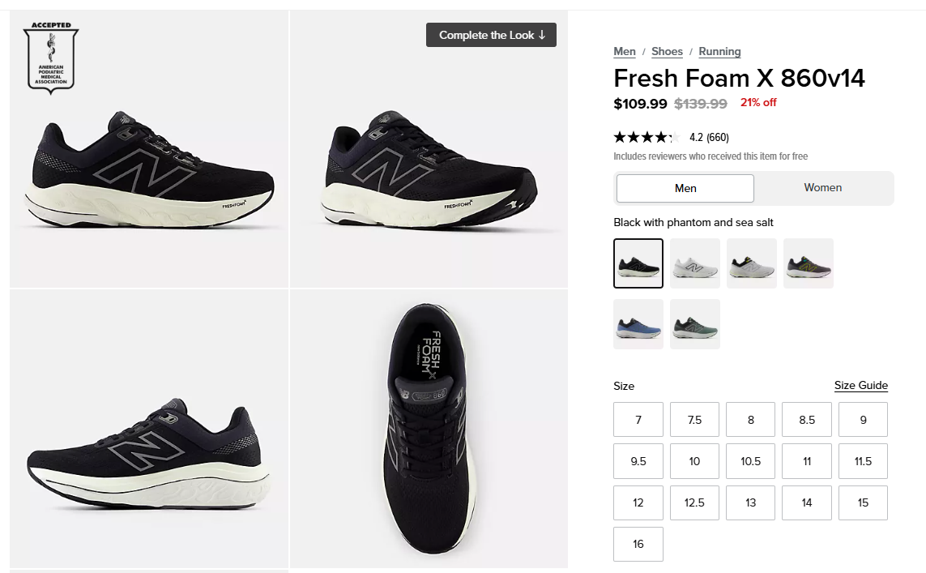926x573 pixels.
Task: Select the black phantom sea salt swatch
Action: pyautogui.click(x=638, y=263)
